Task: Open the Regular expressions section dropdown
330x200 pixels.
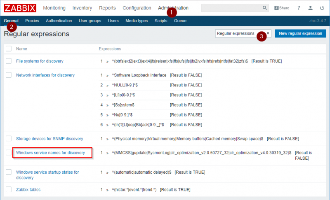Action: (x=243, y=34)
